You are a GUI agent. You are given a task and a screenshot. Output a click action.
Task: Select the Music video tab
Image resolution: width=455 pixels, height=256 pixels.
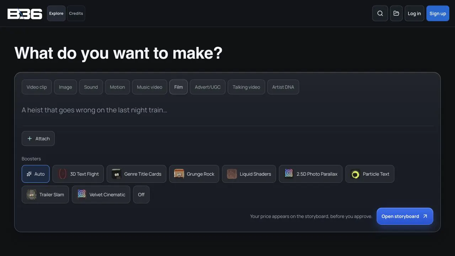pyautogui.click(x=150, y=87)
